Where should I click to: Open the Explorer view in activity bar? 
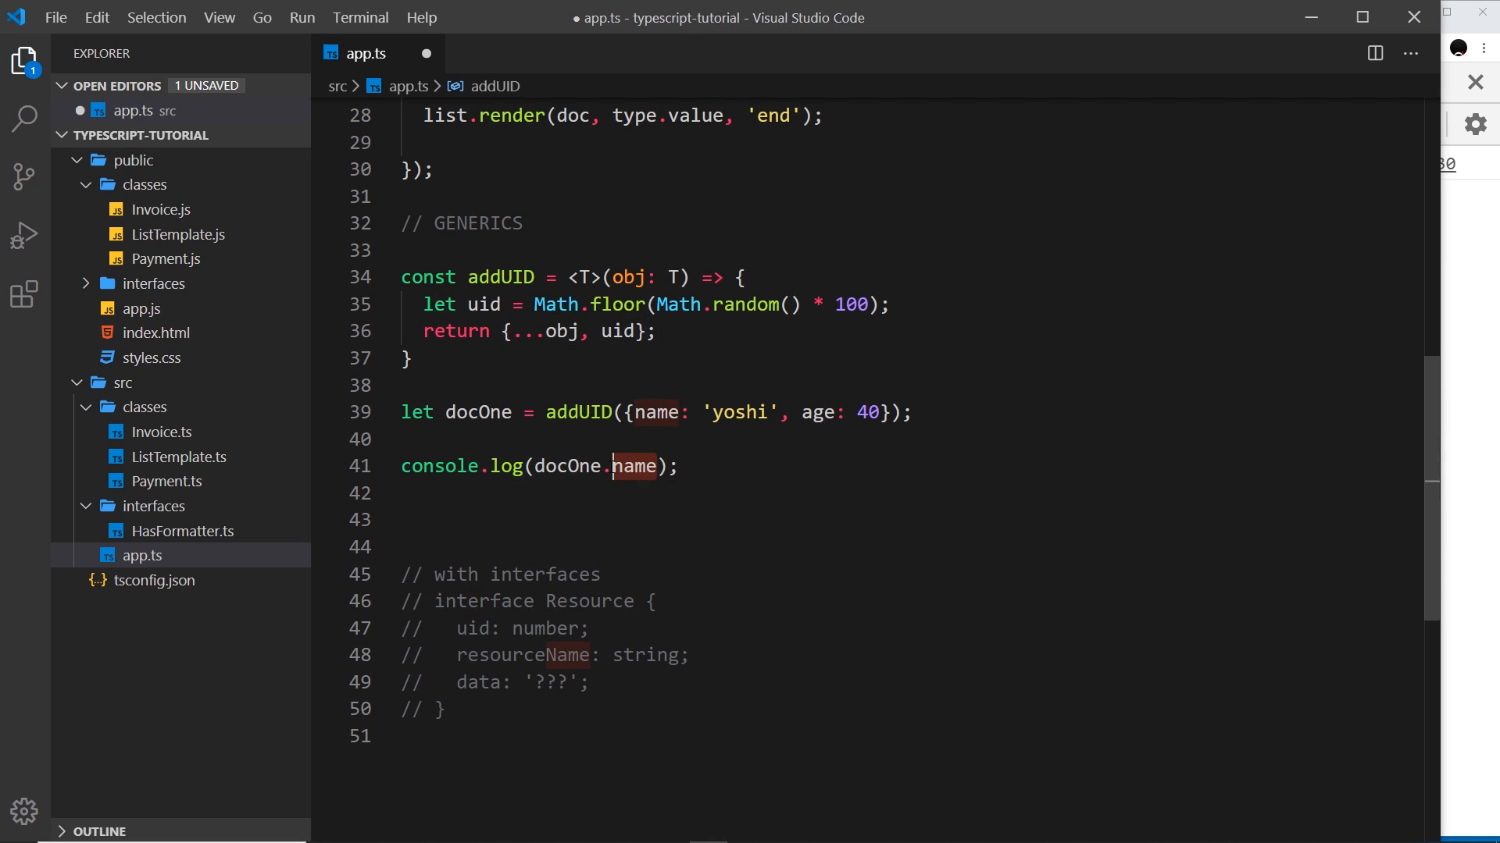tap(25, 61)
